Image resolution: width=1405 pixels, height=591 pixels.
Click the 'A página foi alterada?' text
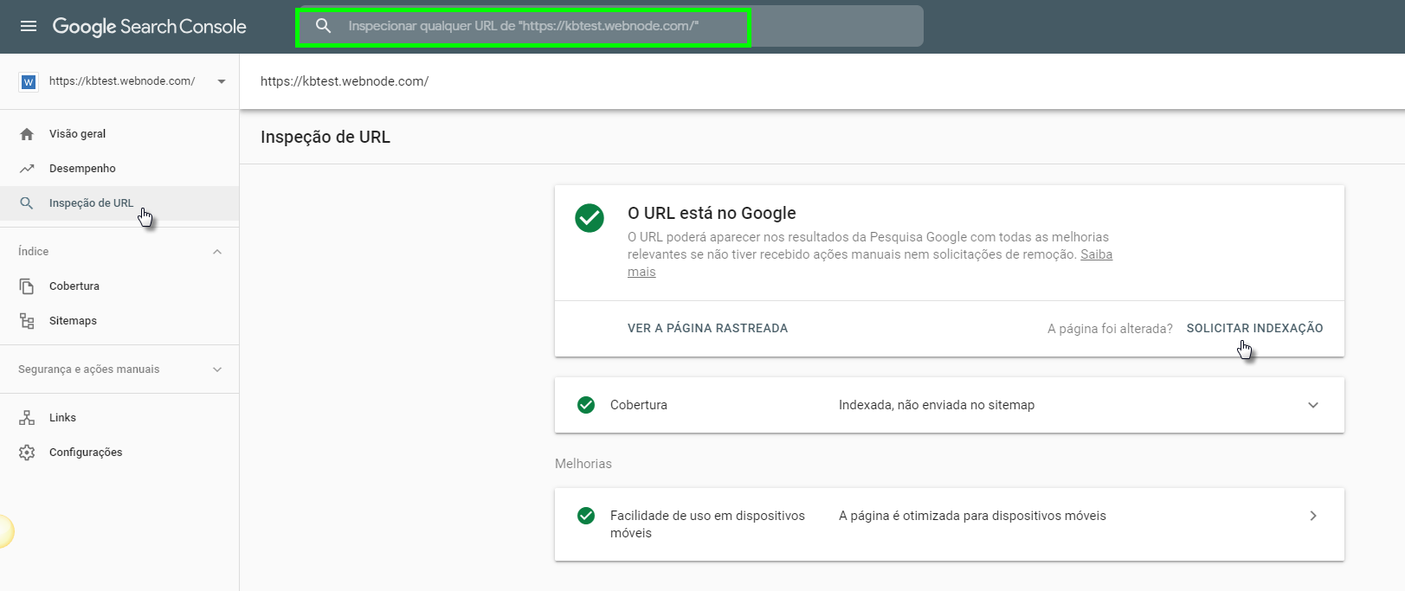click(1110, 329)
